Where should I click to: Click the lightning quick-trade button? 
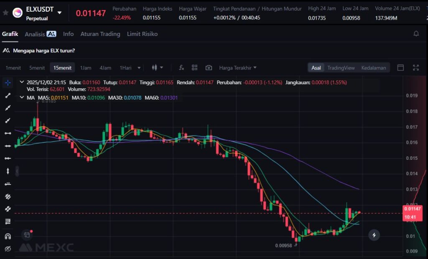click(374, 235)
